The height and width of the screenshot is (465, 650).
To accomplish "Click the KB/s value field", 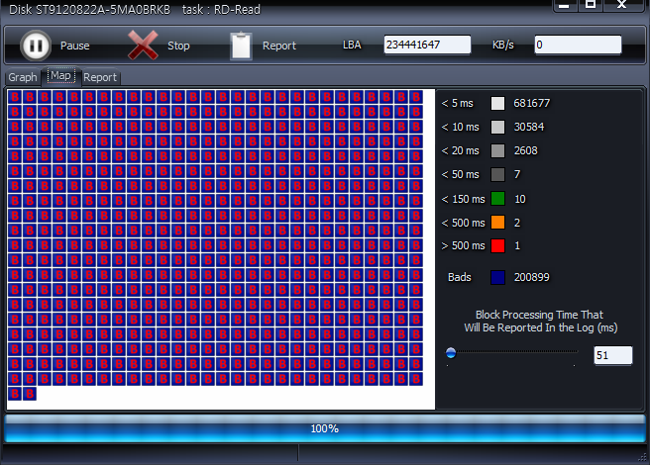I will (x=578, y=46).
